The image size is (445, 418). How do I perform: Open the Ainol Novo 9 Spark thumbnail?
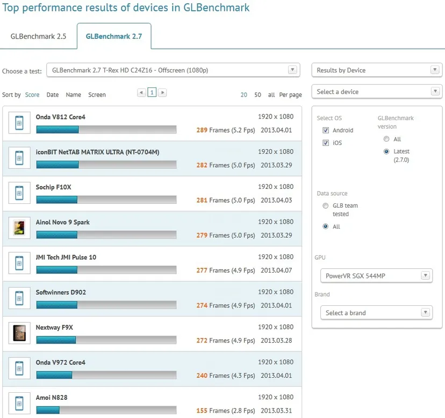coord(19,228)
